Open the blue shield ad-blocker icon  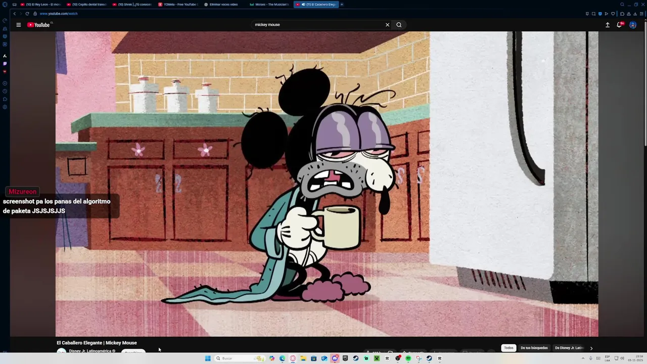(x=600, y=14)
